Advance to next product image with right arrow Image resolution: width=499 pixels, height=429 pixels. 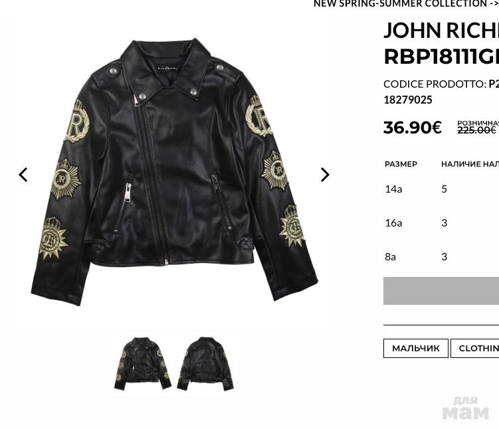click(x=325, y=175)
